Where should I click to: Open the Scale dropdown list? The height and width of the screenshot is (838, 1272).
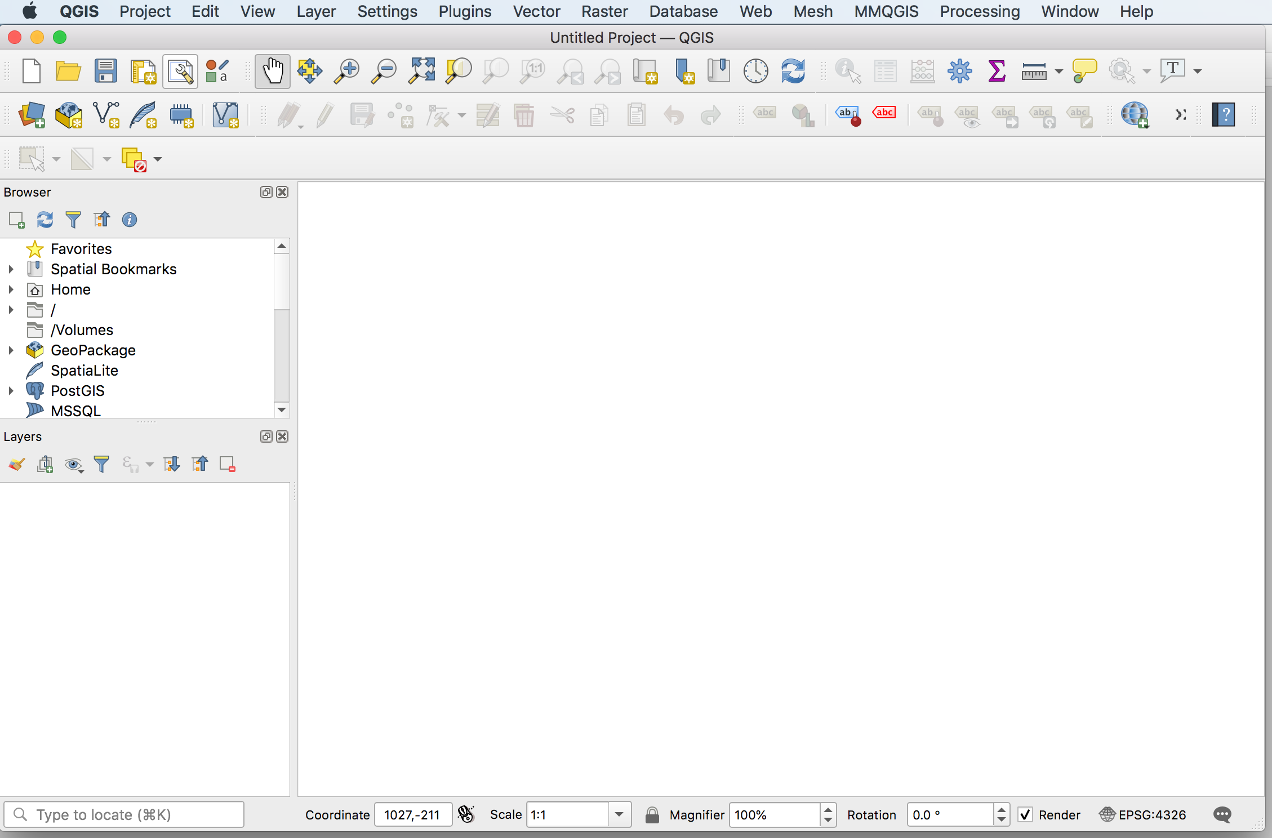[619, 814]
